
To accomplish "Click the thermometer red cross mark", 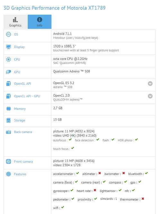I will pyautogui.click(x=143, y=199).
